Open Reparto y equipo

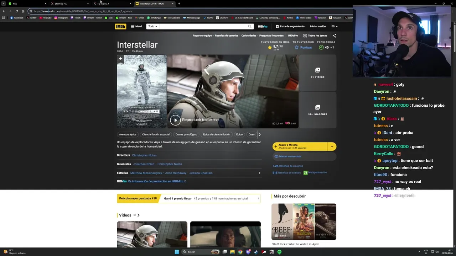(202, 36)
